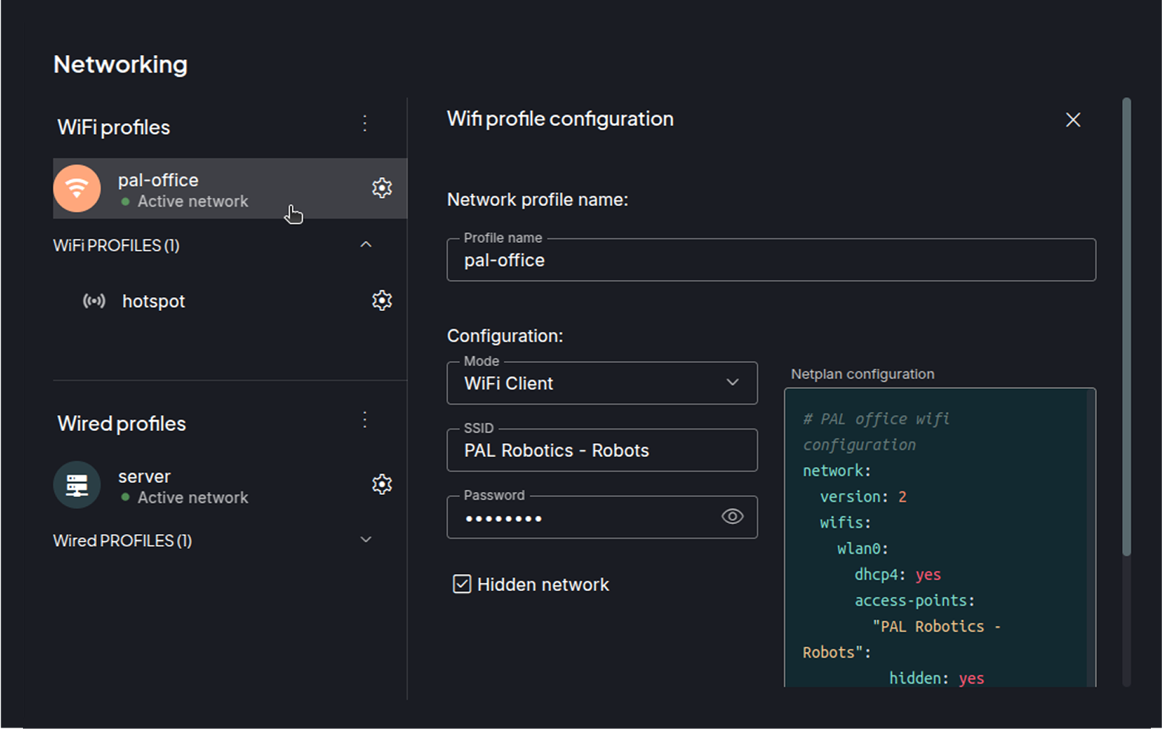Click the SSID input field
1162x729 pixels.
pos(601,450)
